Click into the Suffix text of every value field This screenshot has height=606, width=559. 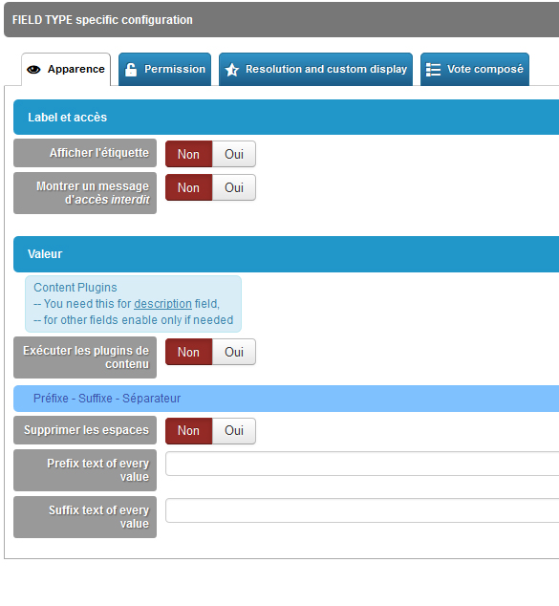(x=362, y=510)
